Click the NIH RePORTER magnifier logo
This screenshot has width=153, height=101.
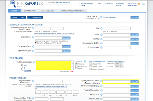pyautogui.click(x=13, y=4)
